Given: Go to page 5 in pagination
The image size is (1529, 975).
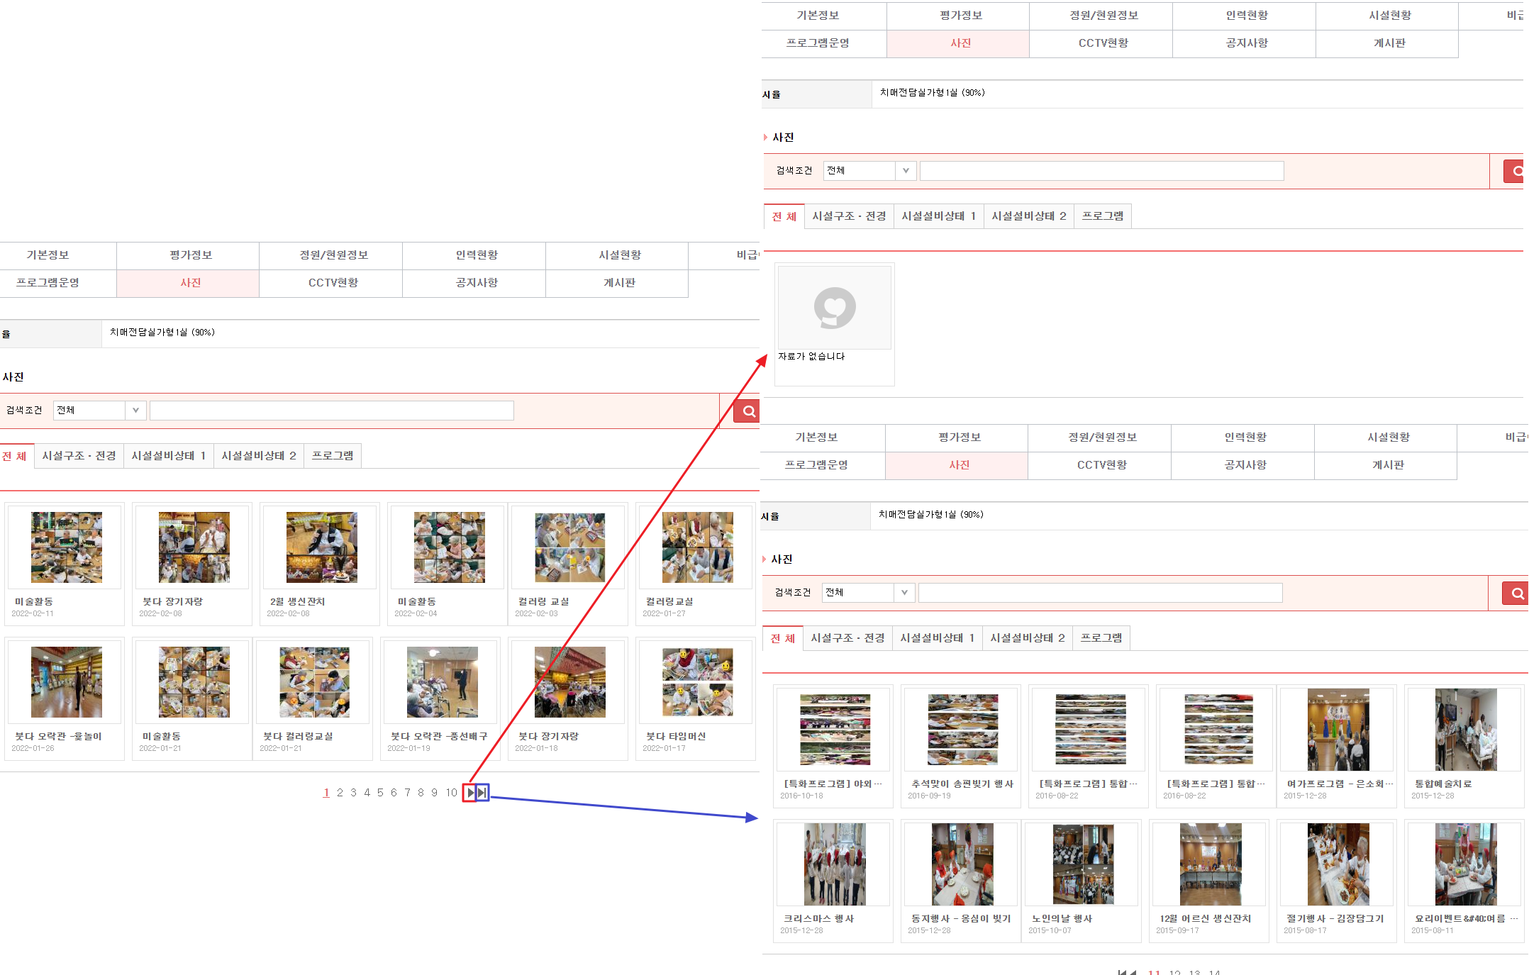Looking at the screenshot, I should 380,793.
